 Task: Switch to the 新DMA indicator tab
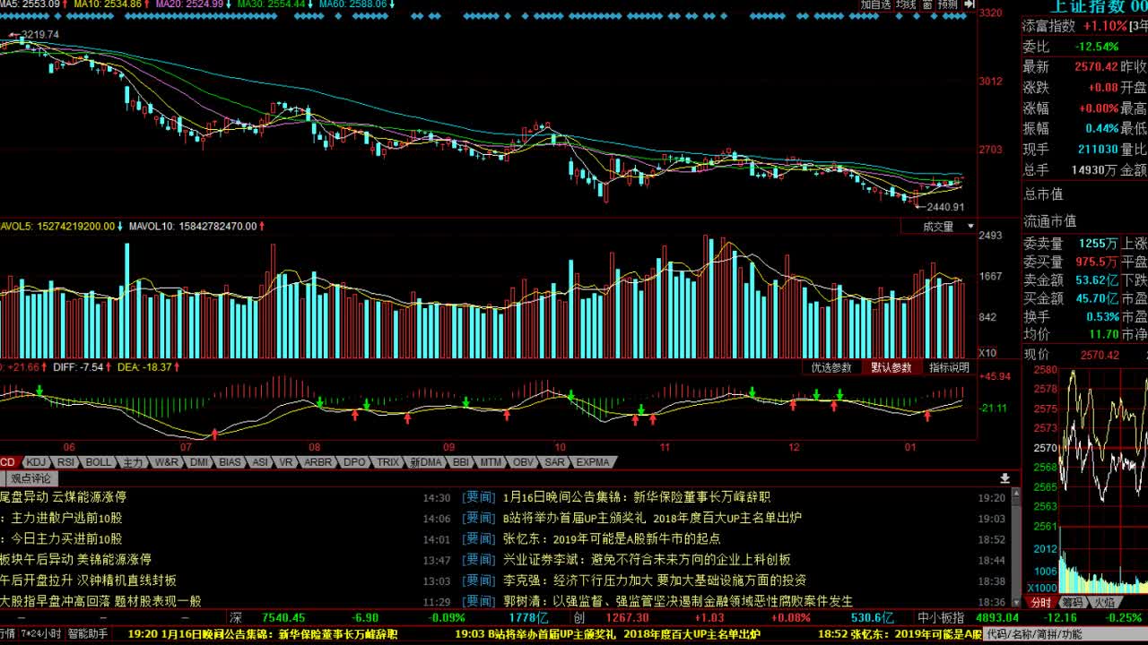coord(427,462)
